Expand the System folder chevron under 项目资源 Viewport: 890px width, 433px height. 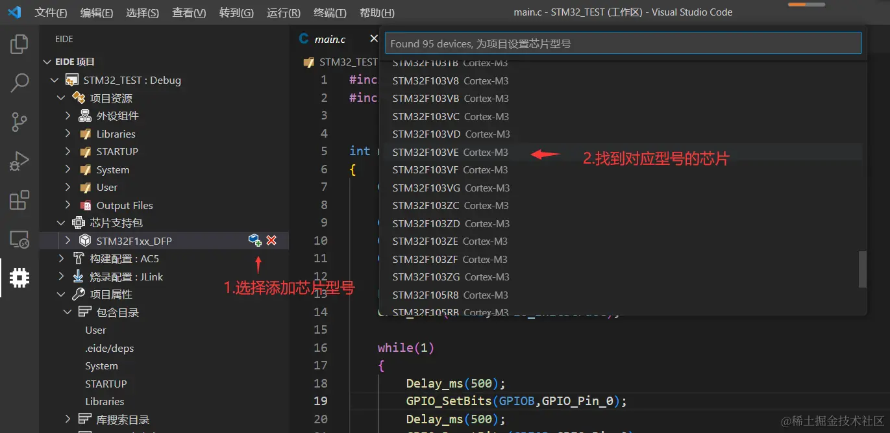(x=68, y=169)
